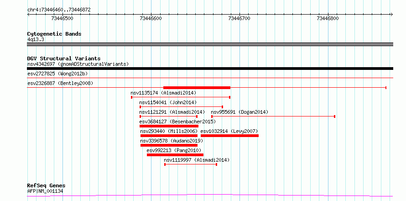The width and height of the screenshot is (406, 201).
Task: Select the nsv1121291 variant line glyph
Action: (169, 116)
